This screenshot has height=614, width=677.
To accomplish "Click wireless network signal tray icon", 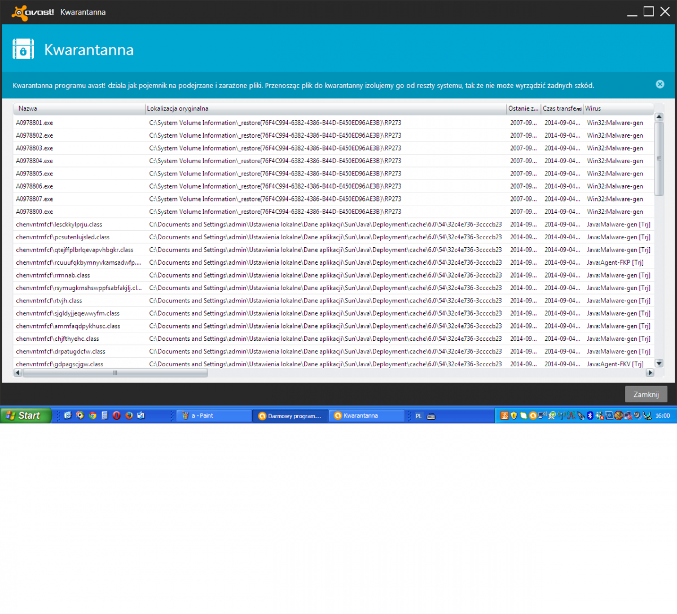I will pyautogui.click(x=561, y=415).
